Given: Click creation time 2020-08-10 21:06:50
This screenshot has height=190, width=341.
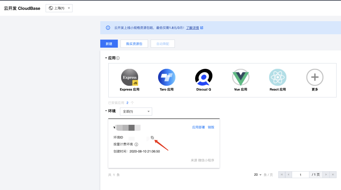Looking at the screenshot, I should click(145, 151).
